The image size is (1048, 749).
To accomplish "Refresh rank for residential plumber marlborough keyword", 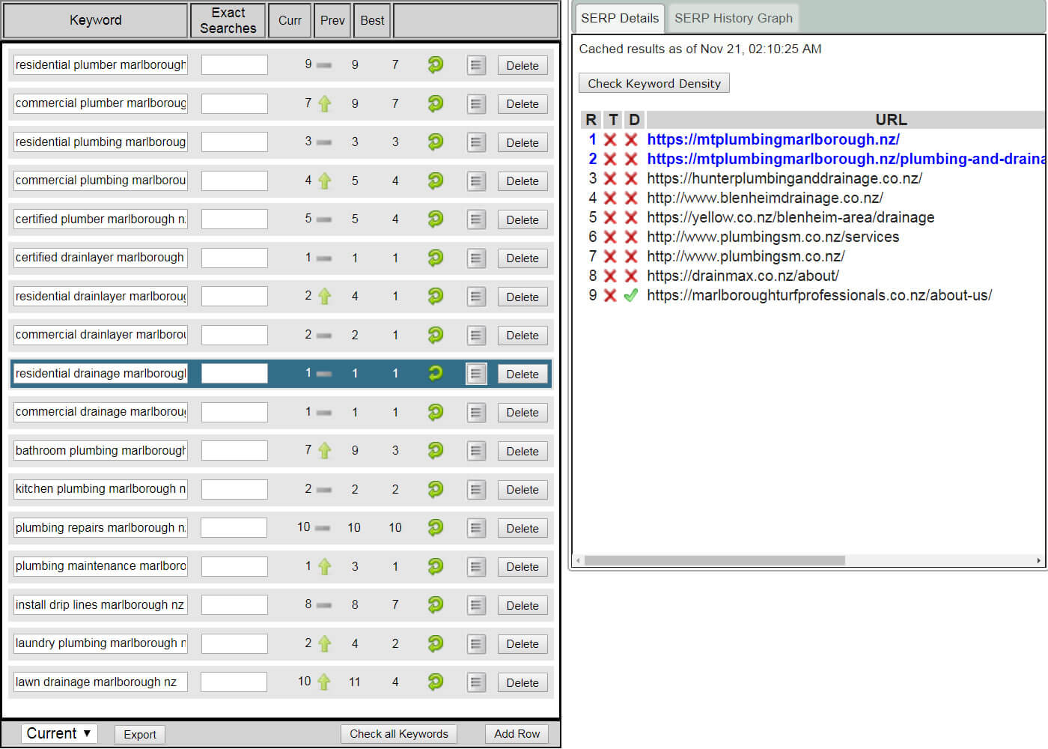I will (x=435, y=65).
